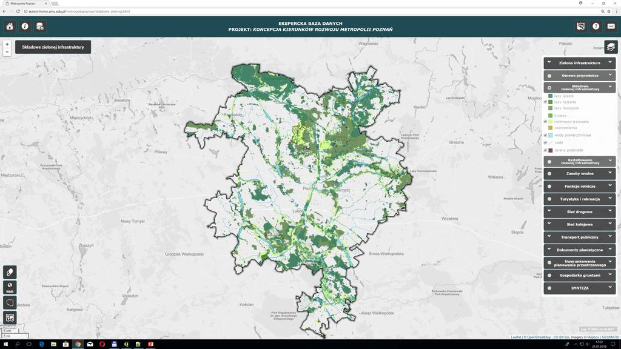Open PowerPoint in taskbar
This screenshot has height=349, width=621.
point(150,344)
